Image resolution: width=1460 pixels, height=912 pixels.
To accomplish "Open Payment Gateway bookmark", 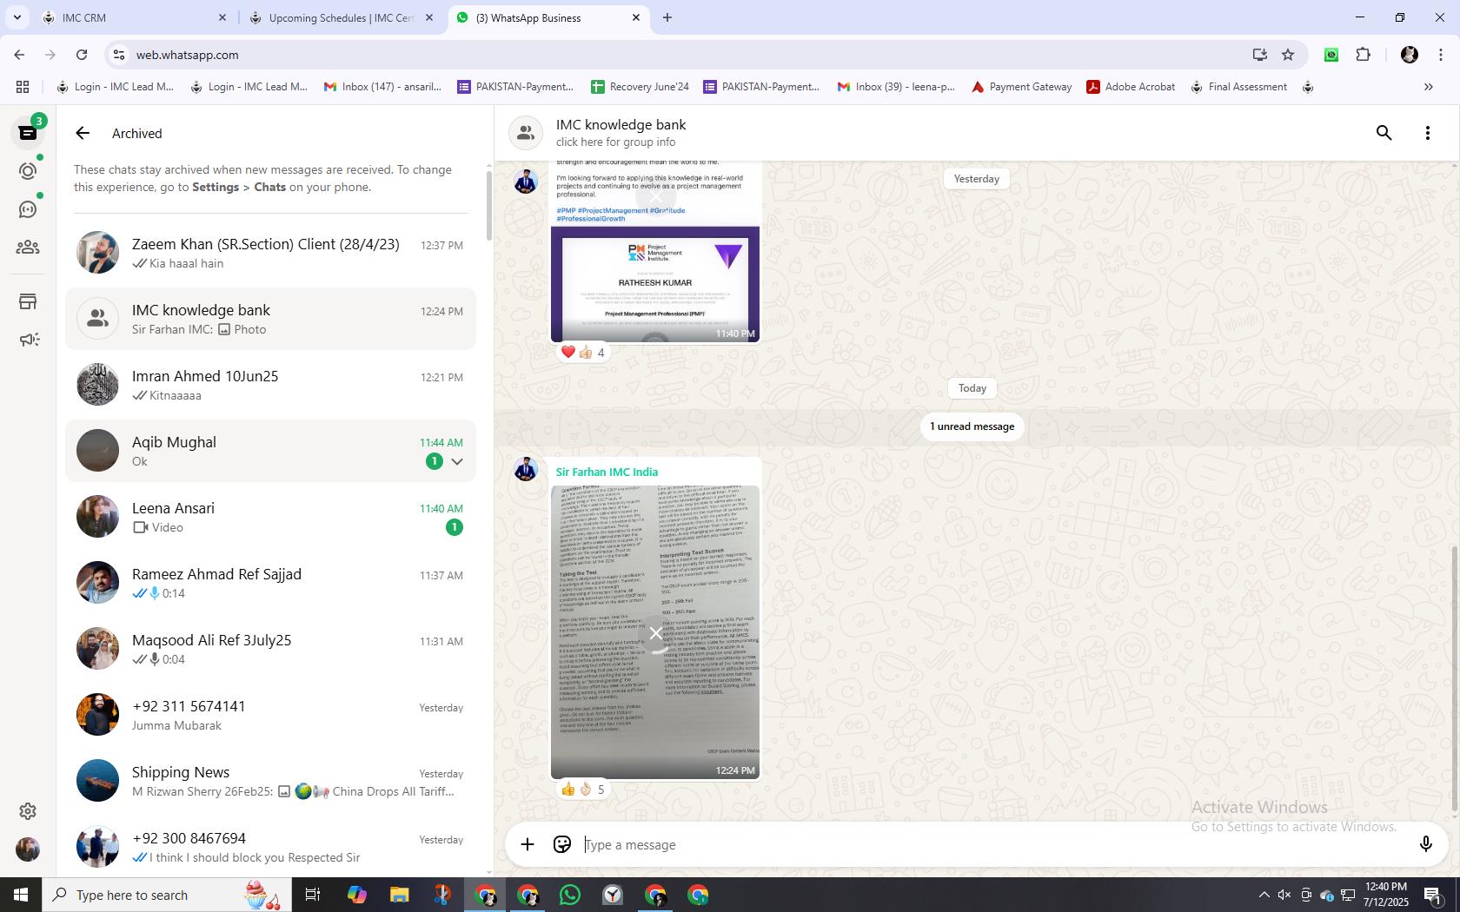I will [1021, 87].
